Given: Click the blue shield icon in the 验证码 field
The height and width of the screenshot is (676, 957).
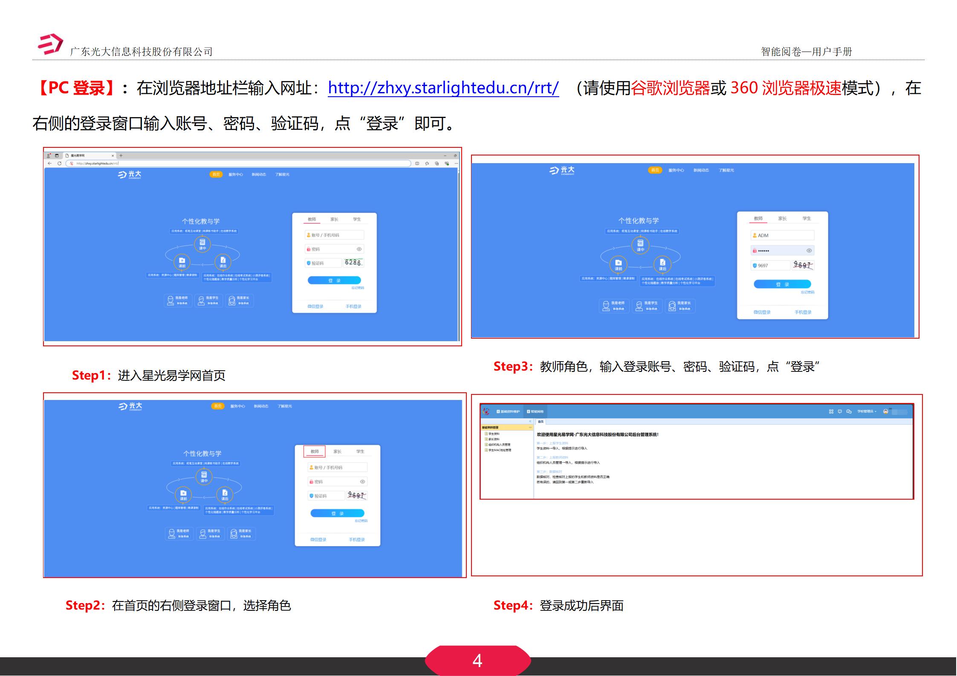Looking at the screenshot, I should [x=308, y=263].
